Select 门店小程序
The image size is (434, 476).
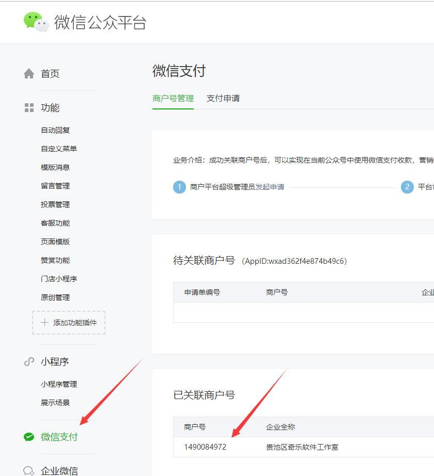(59, 279)
